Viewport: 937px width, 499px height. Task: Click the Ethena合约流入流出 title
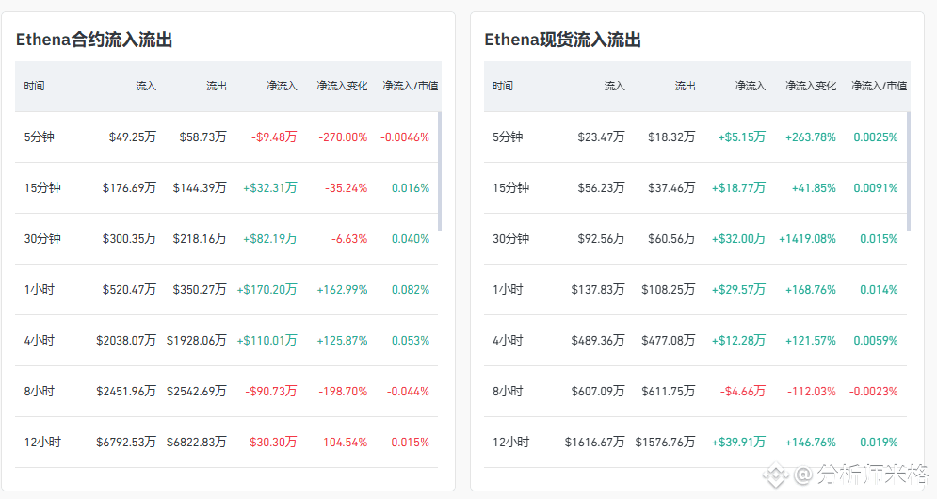pos(94,40)
